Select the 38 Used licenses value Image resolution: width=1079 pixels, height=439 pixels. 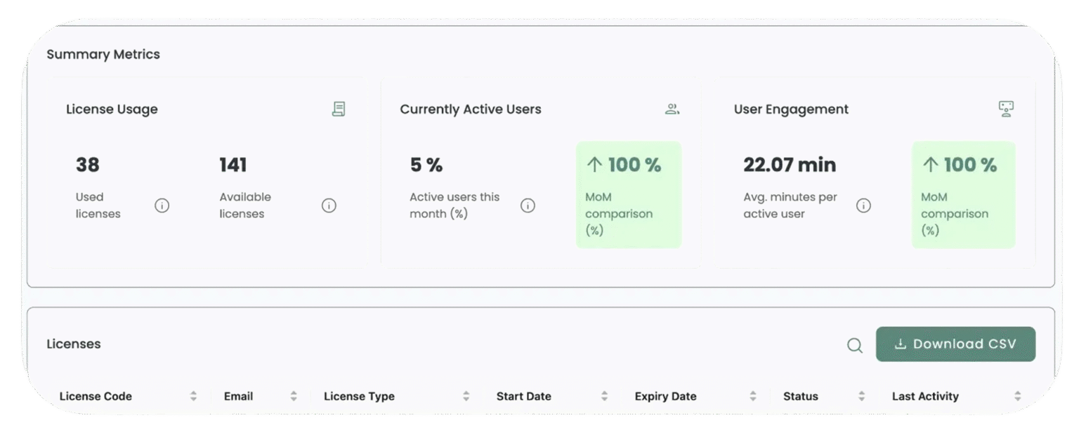[88, 166]
